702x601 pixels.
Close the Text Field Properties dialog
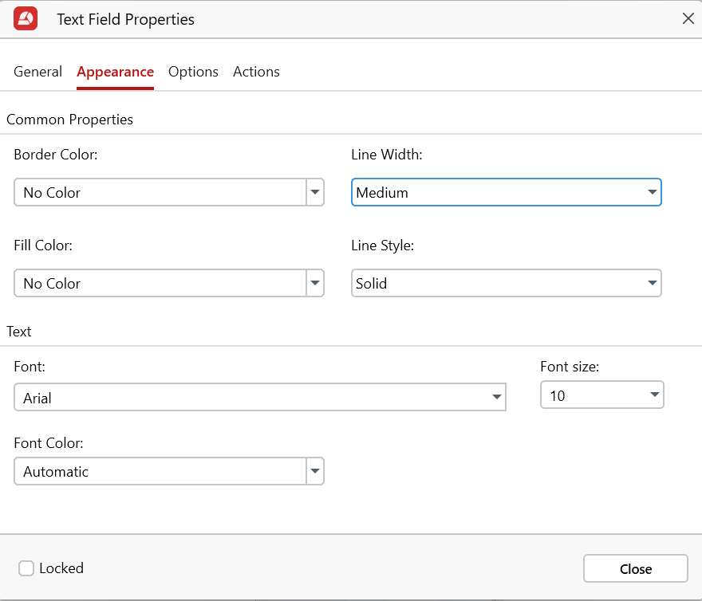pos(688,18)
